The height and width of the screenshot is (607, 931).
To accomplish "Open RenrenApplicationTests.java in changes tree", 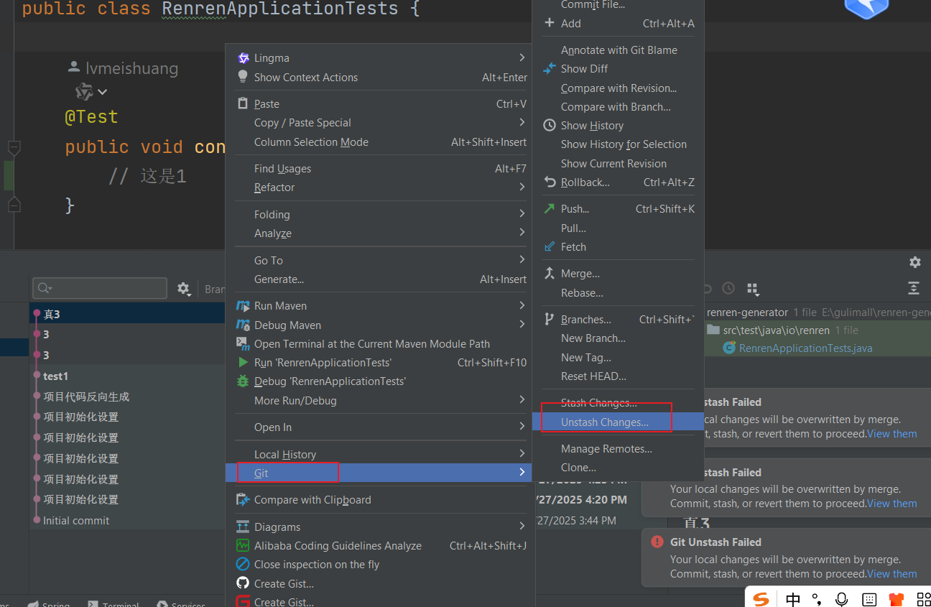I will 805,348.
